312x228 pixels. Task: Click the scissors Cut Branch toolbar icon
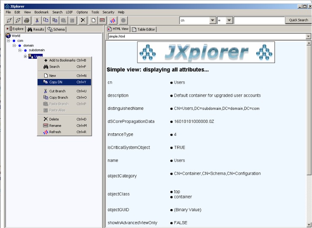pyautogui.click(x=37, y=20)
